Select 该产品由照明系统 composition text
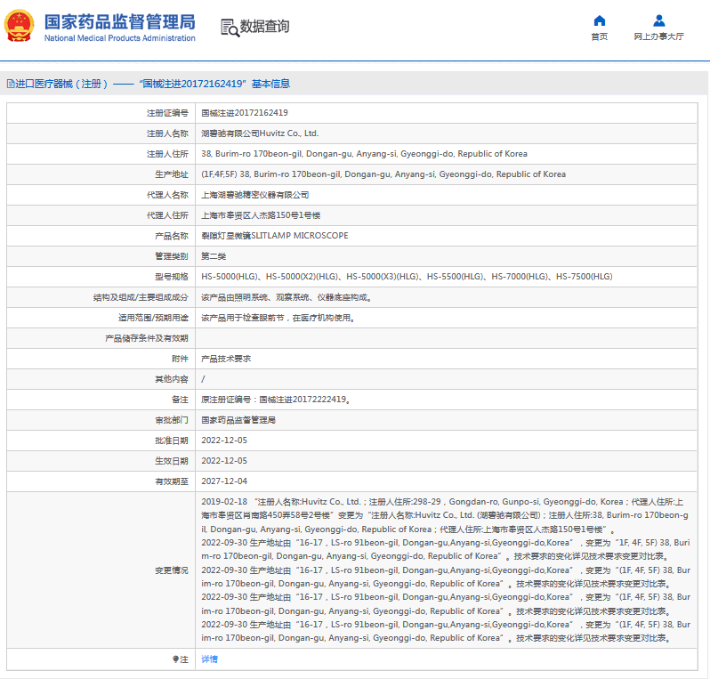 [x=286, y=297]
